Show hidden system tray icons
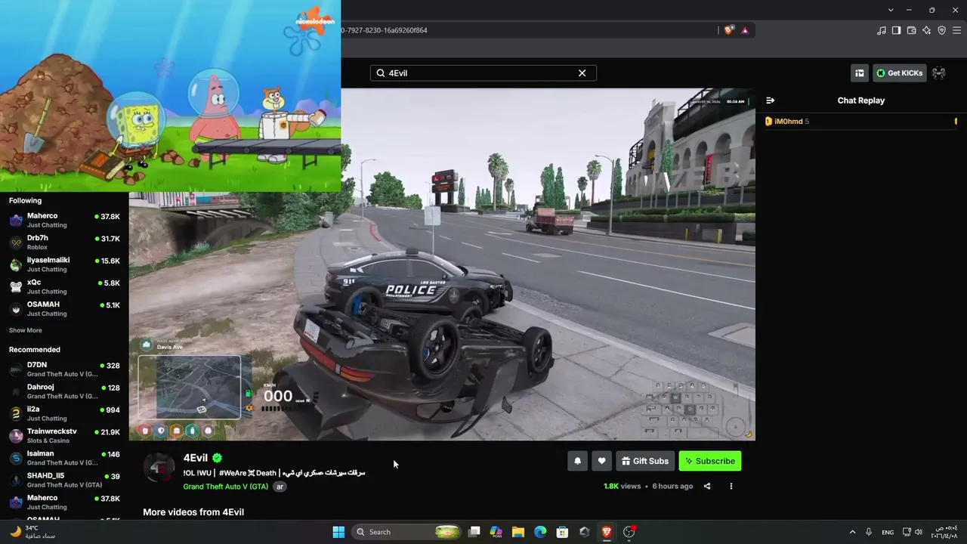The height and width of the screenshot is (544, 967). pyautogui.click(x=853, y=532)
